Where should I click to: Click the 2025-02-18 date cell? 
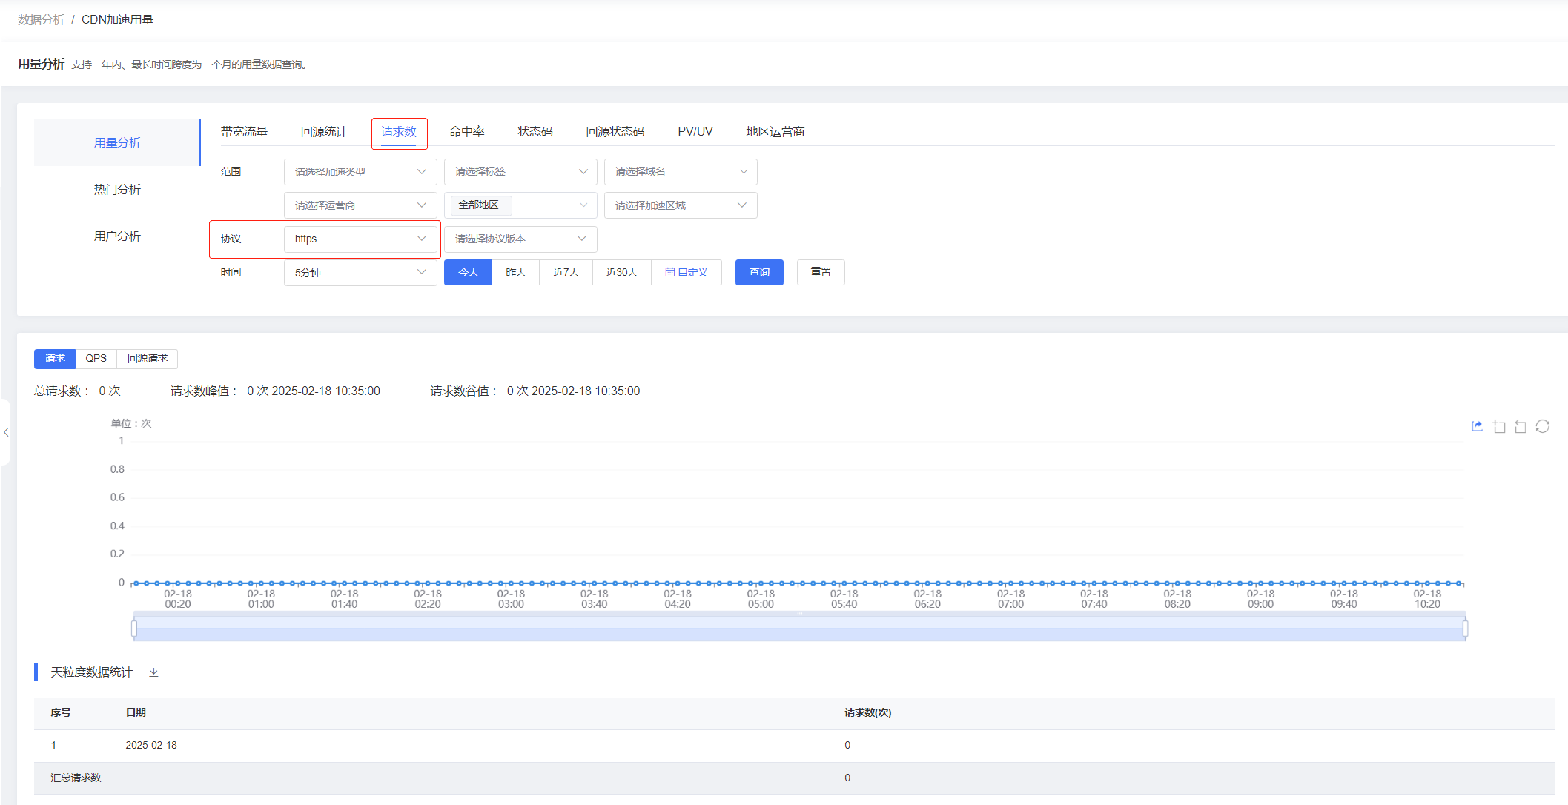(151, 745)
